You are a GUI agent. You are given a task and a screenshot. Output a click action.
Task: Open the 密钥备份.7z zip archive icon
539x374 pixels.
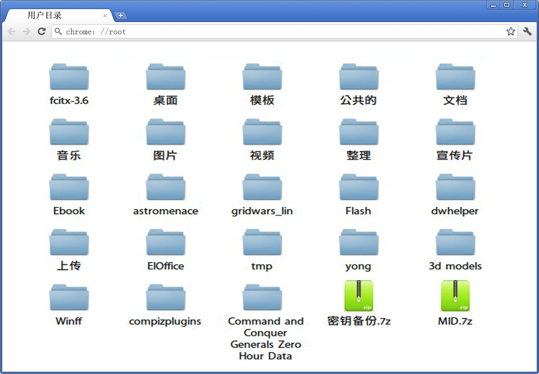(359, 296)
